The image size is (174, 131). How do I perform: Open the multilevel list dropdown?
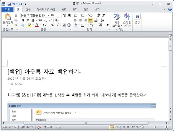93,15
